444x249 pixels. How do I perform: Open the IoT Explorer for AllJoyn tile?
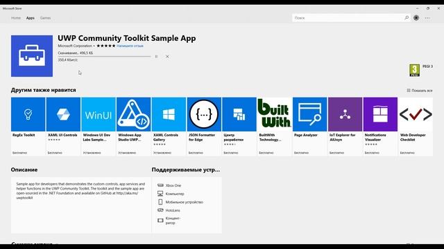[x=345, y=127]
